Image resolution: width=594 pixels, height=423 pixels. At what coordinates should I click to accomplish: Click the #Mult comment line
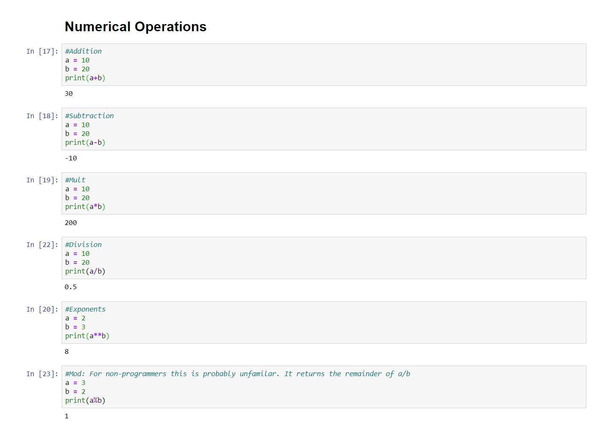tap(75, 180)
